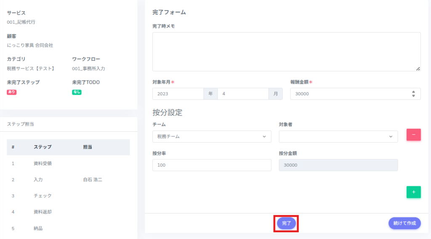Focus the 完了時メモ text area
The width and height of the screenshot is (431, 239).
(x=286, y=51)
